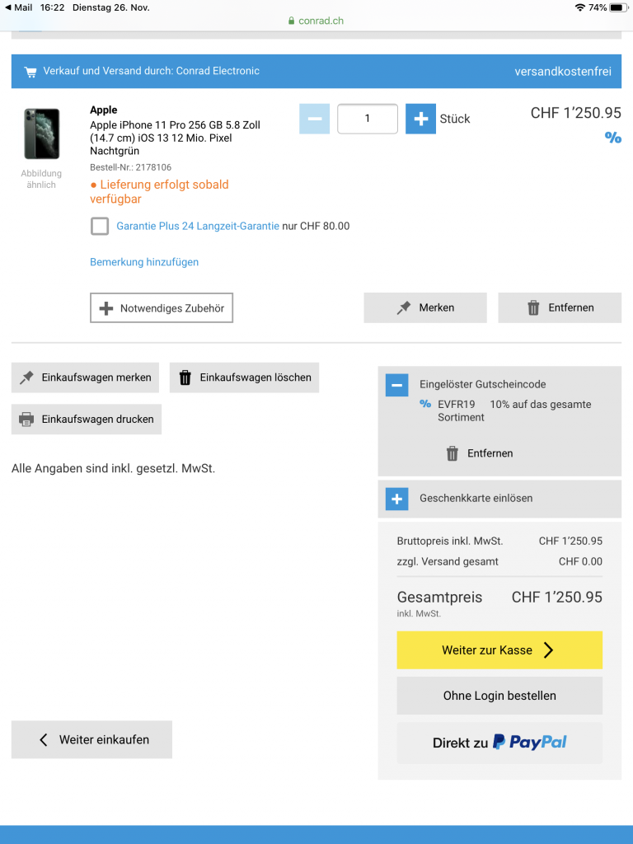Proceed with Weiter zur Kasse

pos(499,650)
